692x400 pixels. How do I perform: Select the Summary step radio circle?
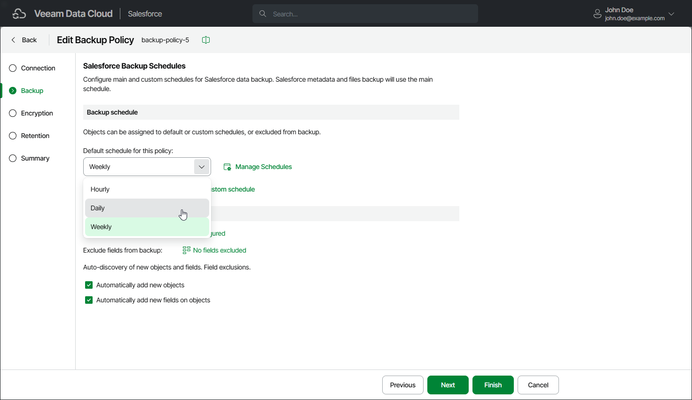[x=13, y=158]
